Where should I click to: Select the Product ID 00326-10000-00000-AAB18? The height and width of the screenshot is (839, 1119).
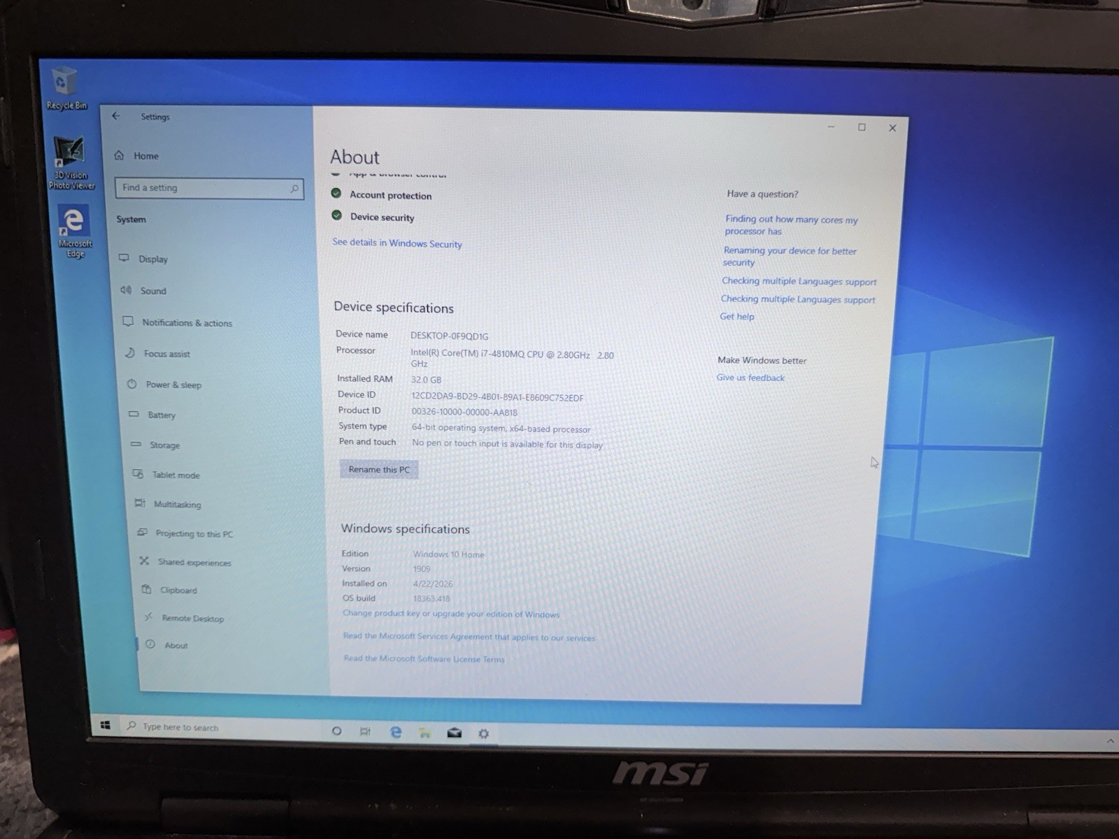tap(464, 413)
